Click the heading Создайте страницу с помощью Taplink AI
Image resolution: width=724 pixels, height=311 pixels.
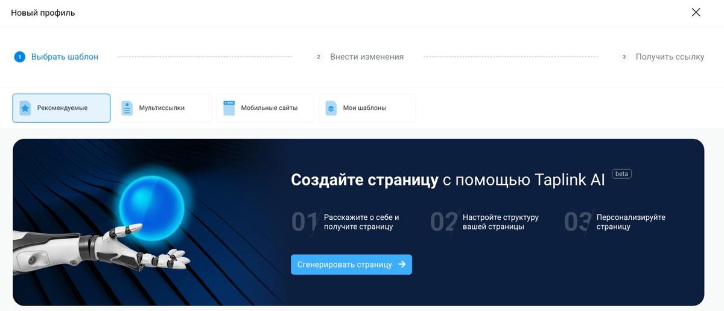448,179
